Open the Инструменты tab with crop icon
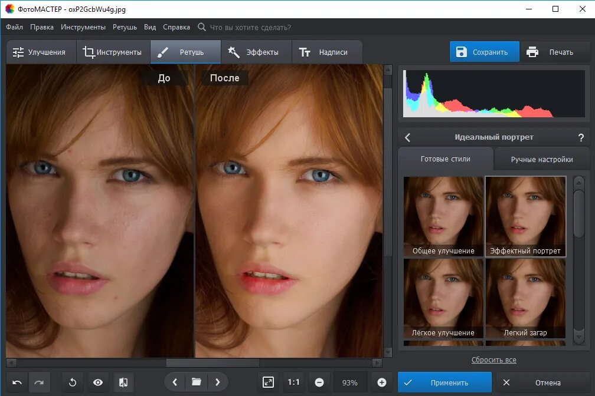The height and width of the screenshot is (396, 595). (x=113, y=52)
